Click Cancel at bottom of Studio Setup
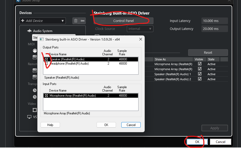Viewport: 241px width, 148px height. point(220,142)
